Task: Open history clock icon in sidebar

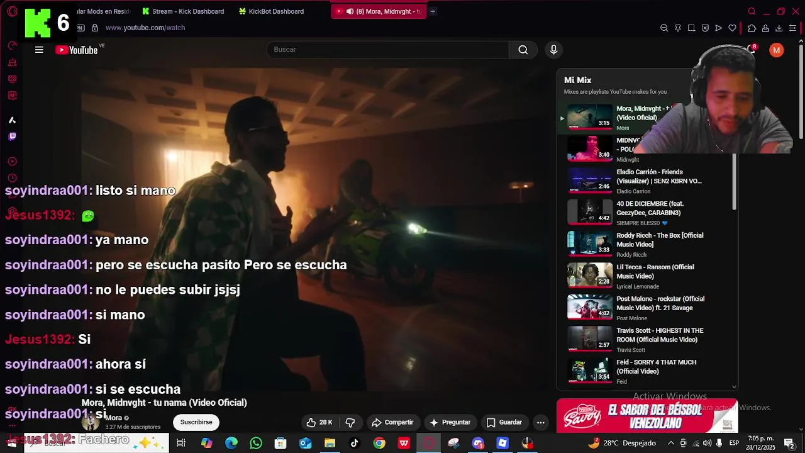Action: pyautogui.click(x=12, y=179)
